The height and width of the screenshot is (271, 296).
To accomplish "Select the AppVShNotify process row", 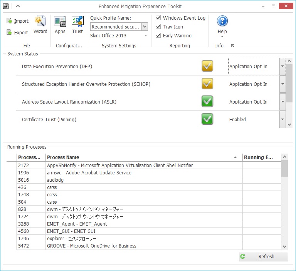I will point(149,166).
